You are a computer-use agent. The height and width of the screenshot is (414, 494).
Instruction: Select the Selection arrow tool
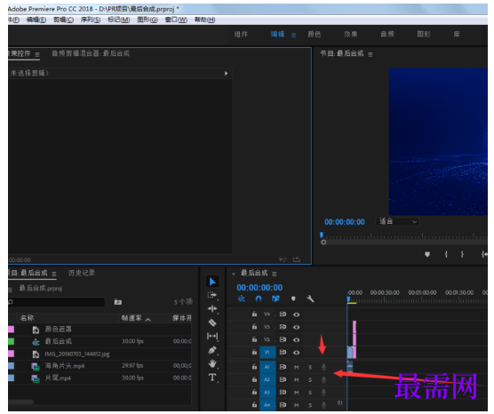[212, 282]
